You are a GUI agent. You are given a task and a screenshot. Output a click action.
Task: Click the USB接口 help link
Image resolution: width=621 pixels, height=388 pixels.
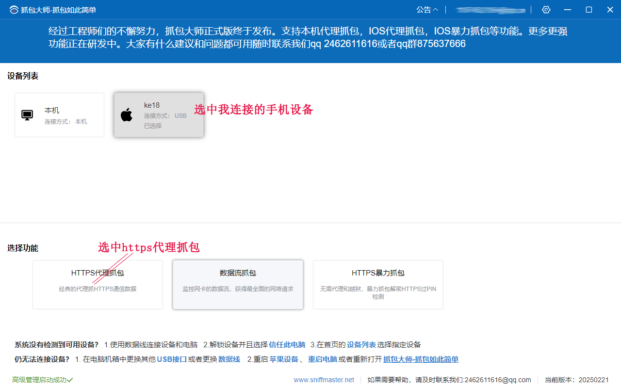coord(172,359)
